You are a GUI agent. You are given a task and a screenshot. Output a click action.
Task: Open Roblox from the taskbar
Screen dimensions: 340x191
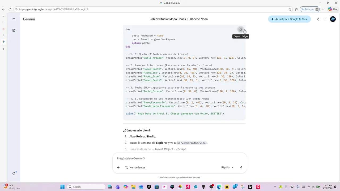coord(250,187)
